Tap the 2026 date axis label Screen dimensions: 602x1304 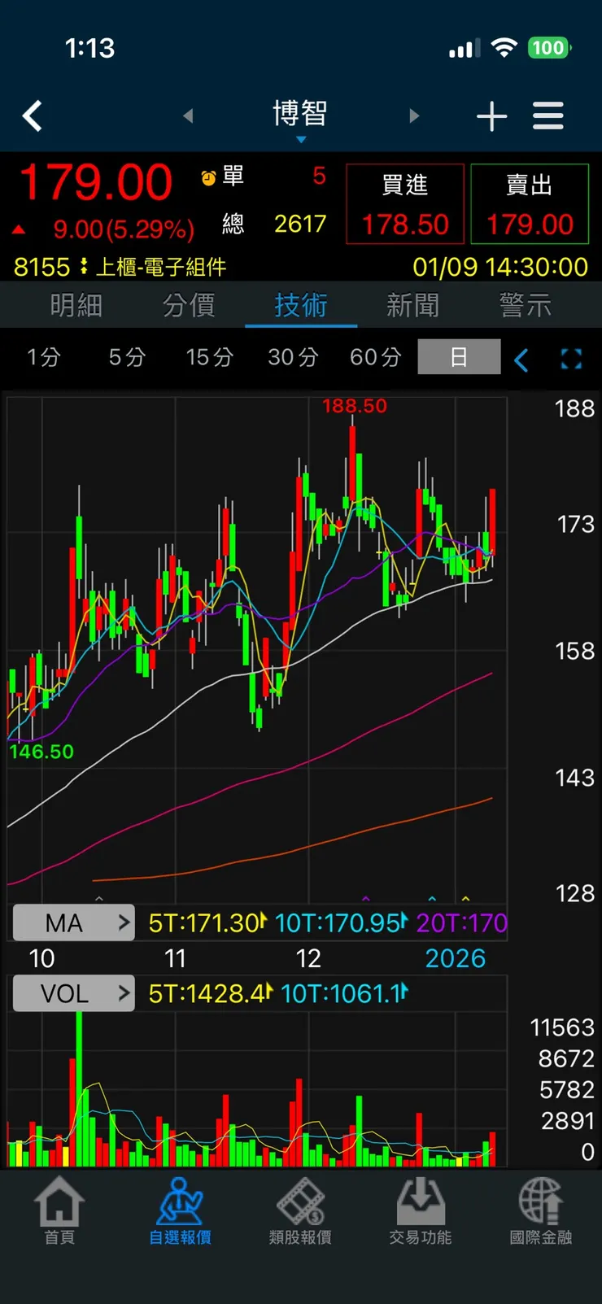tap(456, 958)
